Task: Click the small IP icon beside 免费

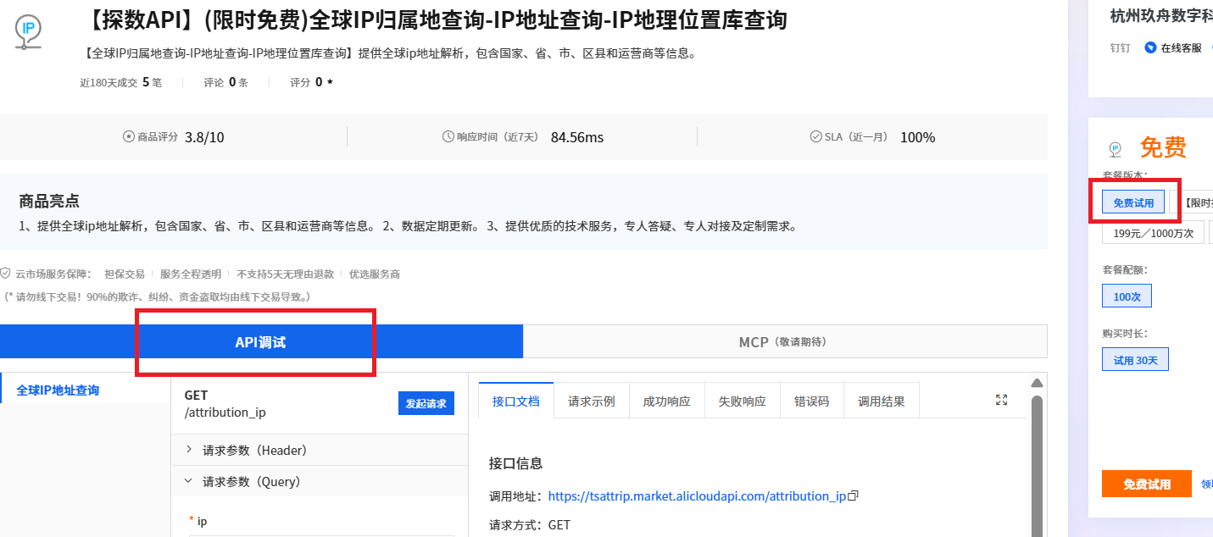Action: (1116, 149)
